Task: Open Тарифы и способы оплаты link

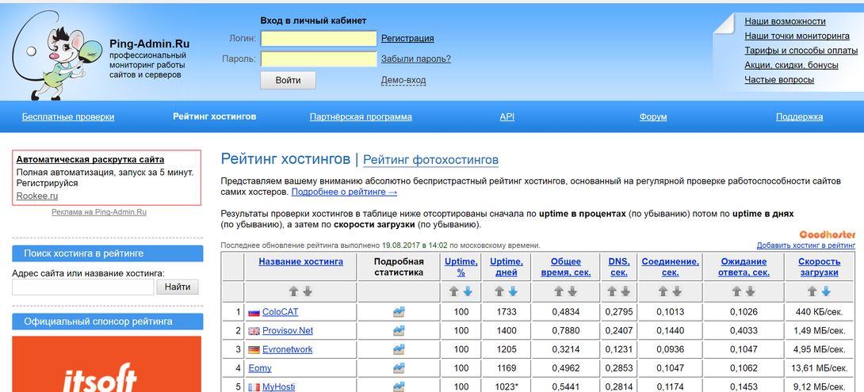Action: 801,51
